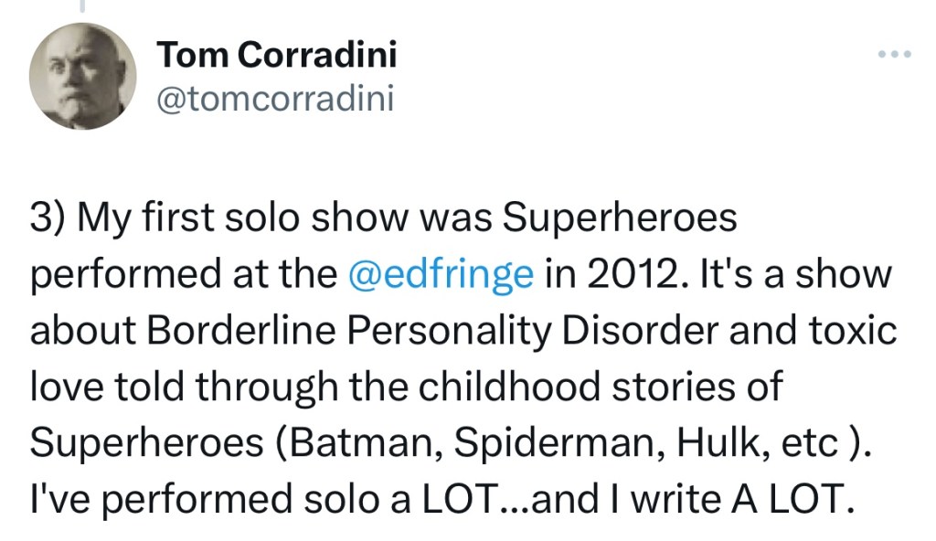Screen dimensions: 936x541
Task: Follow the @edfringe mention link
Action: (x=441, y=273)
